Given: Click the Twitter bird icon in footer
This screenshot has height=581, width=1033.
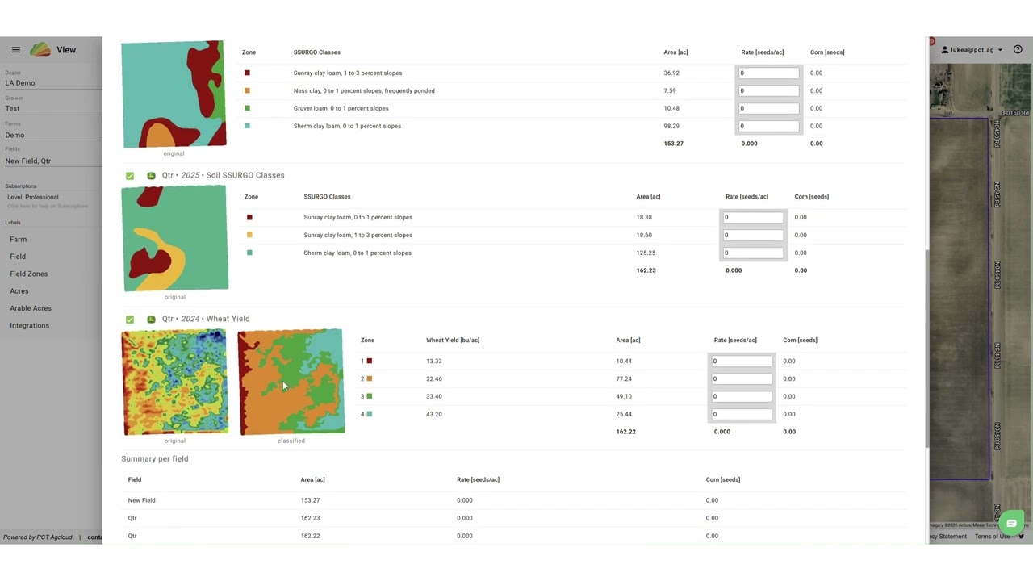Looking at the screenshot, I should [1021, 537].
